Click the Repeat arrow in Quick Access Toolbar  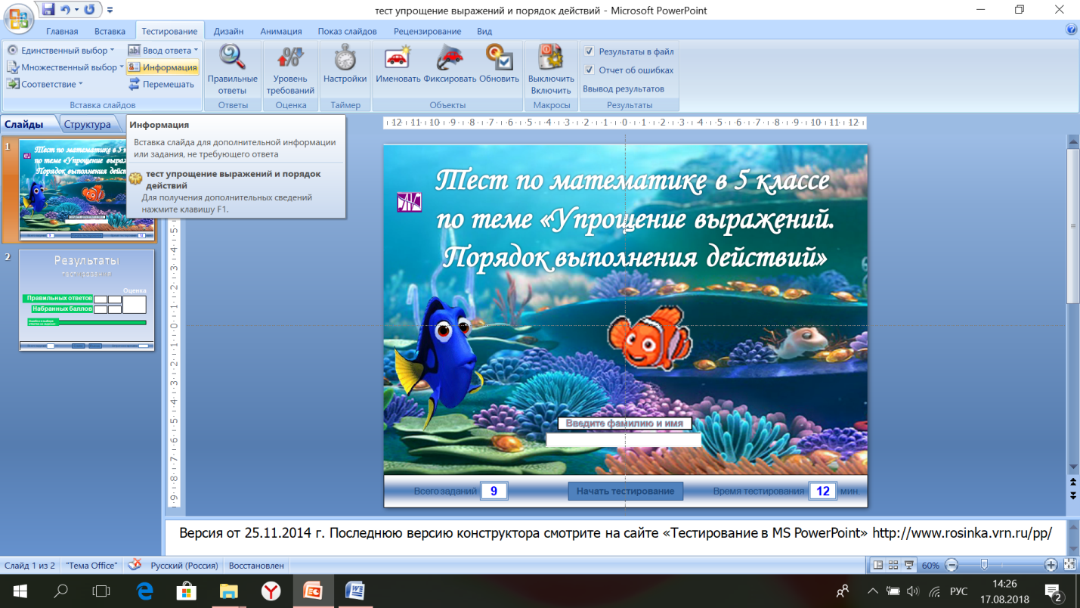[x=90, y=10]
